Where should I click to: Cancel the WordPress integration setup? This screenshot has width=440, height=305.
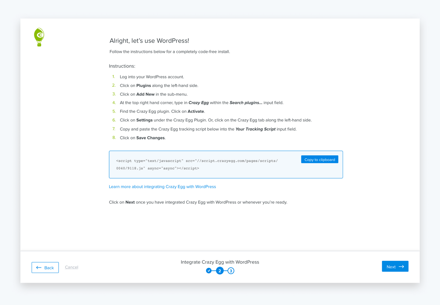click(x=71, y=267)
